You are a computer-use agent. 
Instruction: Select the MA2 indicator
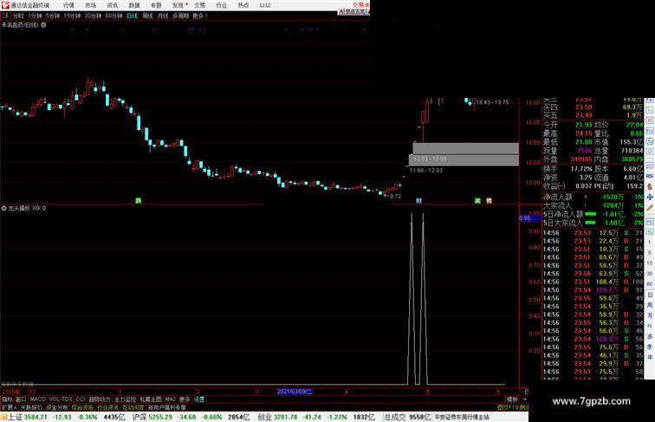[x=171, y=399]
